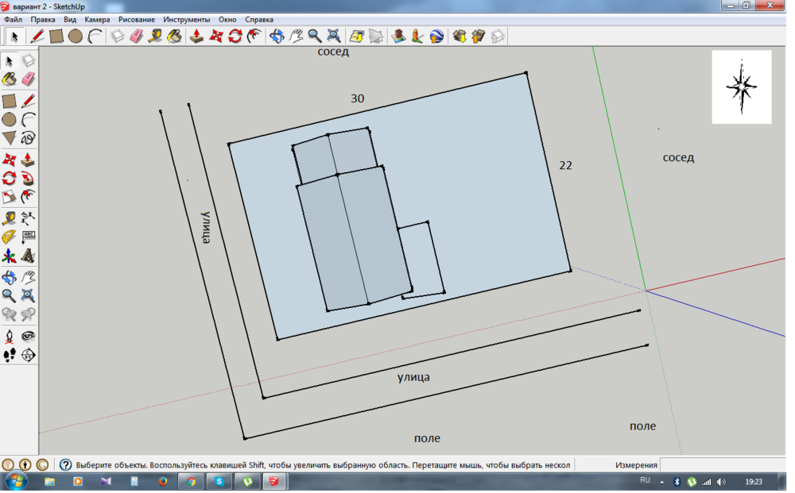Click the Add Location toolbar icon
The width and height of the screenshot is (795, 493).
[357, 37]
